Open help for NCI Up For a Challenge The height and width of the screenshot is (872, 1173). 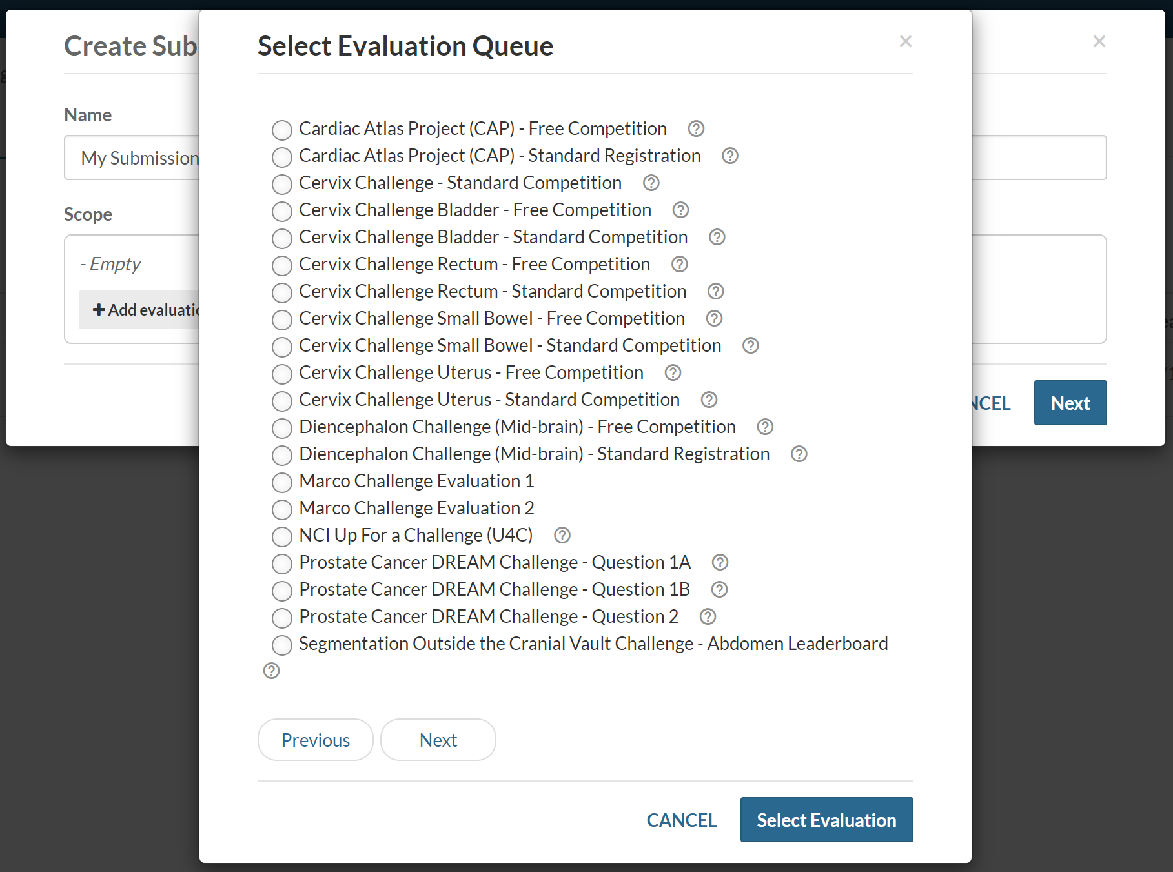click(x=561, y=535)
